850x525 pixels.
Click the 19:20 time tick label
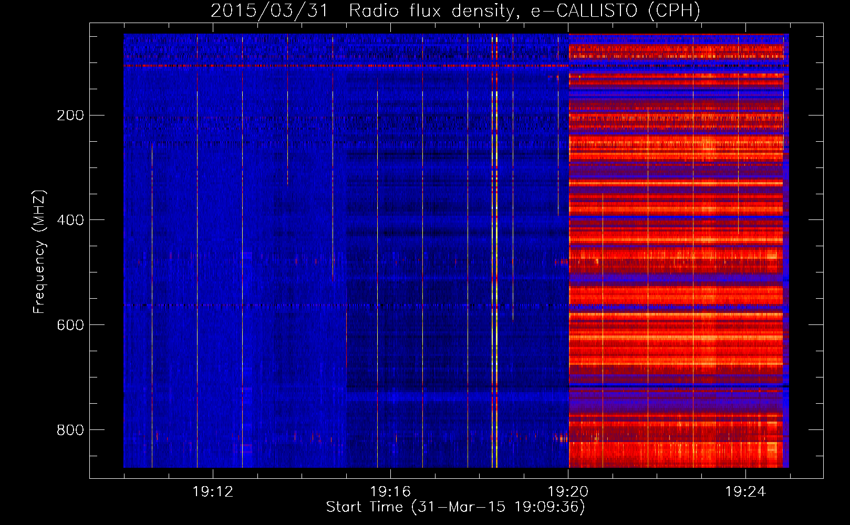(568, 491)
